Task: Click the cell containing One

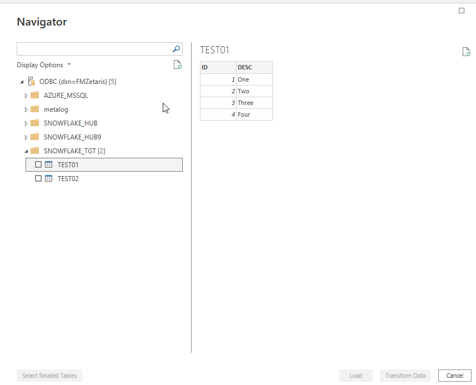Action: [x=254, y=79]
